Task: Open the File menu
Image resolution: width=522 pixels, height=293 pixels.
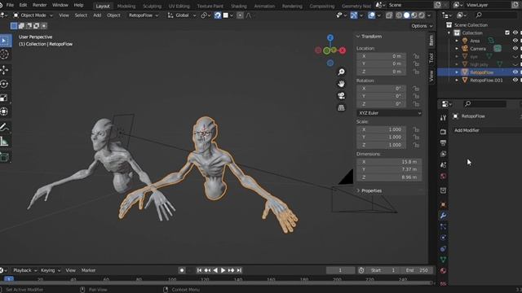Action: click(10, 5)
